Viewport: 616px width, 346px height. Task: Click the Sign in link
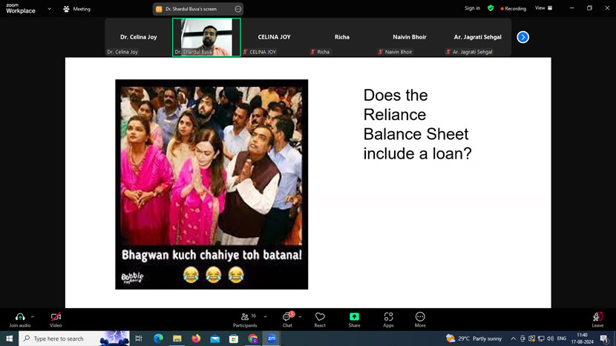[x=472, y=8]
